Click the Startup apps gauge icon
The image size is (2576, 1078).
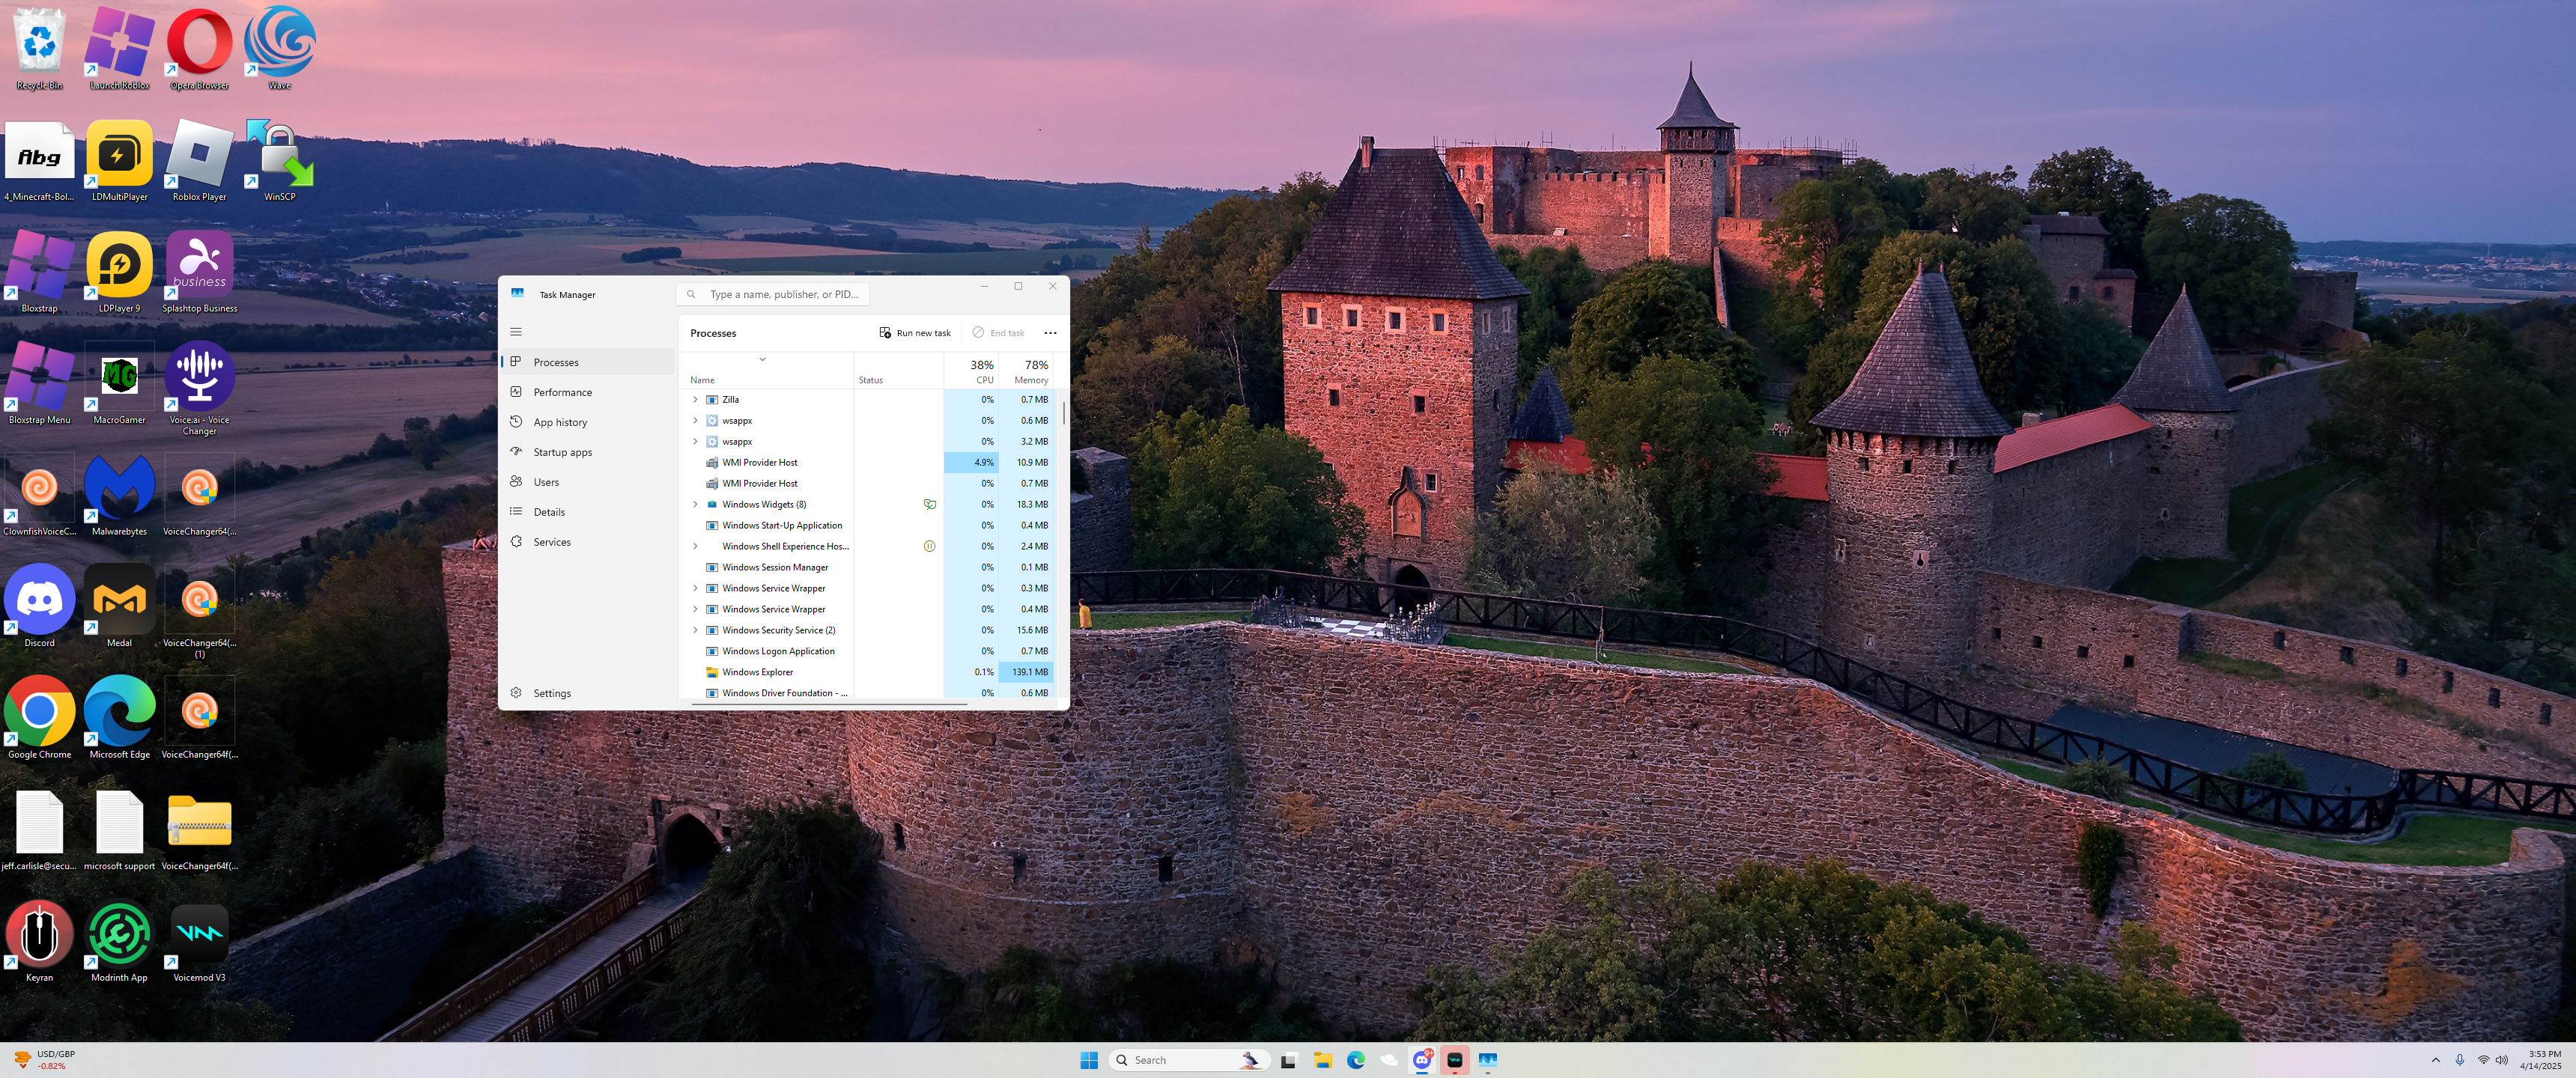click(x=516, y=451)
